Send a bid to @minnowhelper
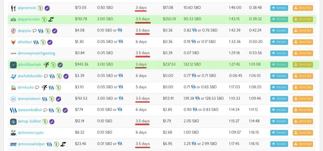Viewport: 323px width, 151px height. click(x=303, y=144)
